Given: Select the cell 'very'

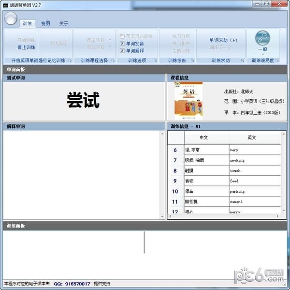Looking at the screenshot, I should tap(255, 150).
